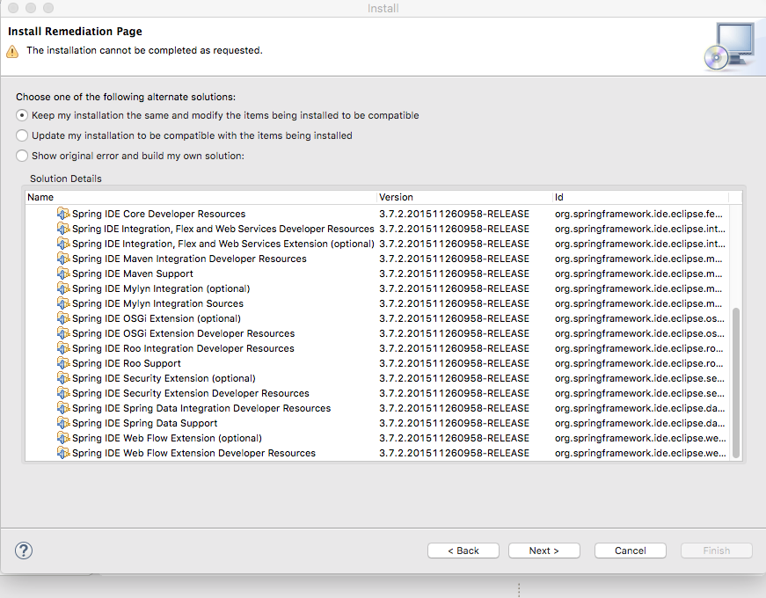
Task: Click icon of Integration, Flex and Web Services Extension (optional)
Action: coord(63,244)
